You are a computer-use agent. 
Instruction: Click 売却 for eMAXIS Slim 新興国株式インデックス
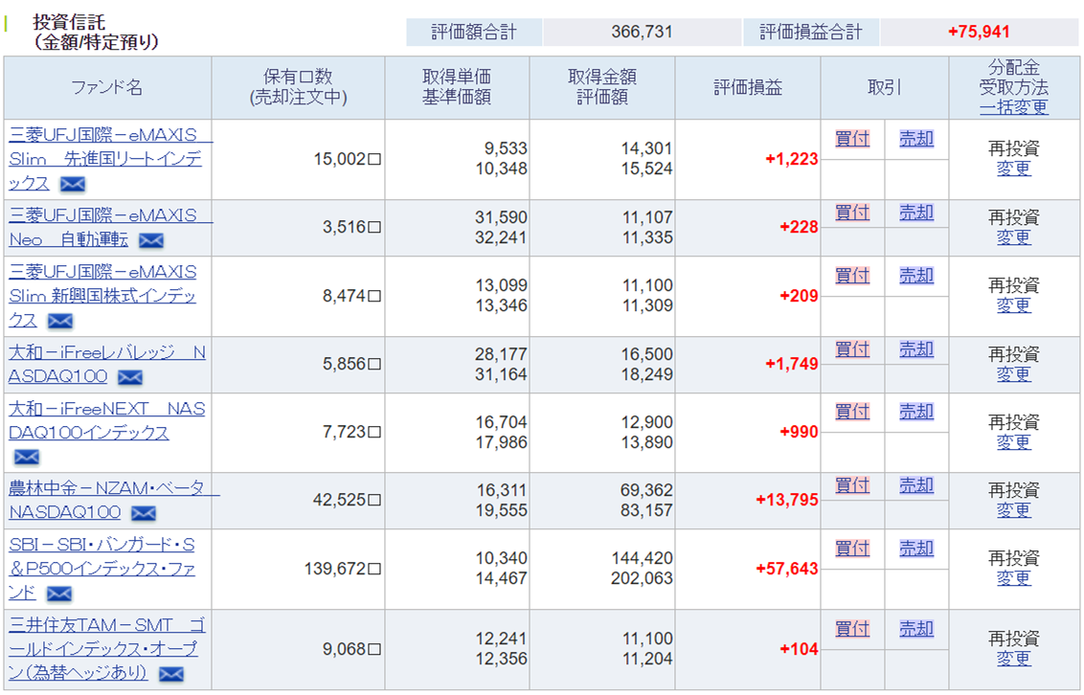click(x=916, y=276)
